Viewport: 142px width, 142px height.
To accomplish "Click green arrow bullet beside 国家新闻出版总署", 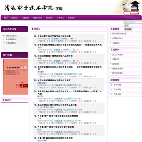I will tap(110, 34).
